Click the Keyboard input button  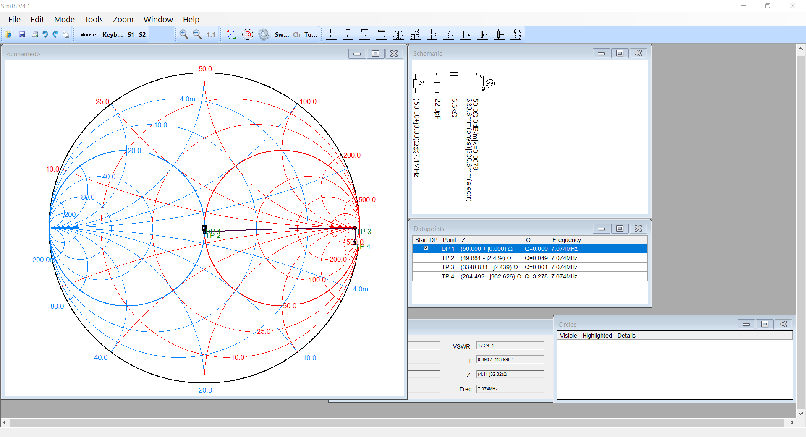113,34
